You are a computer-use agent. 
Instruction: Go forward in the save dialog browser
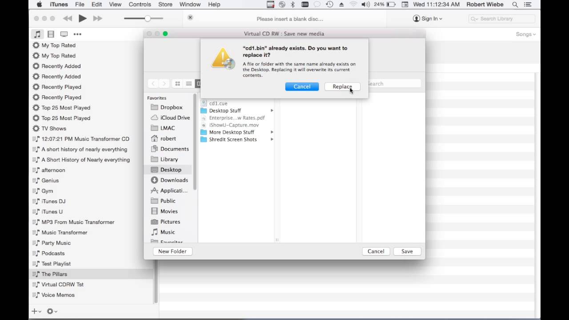click(164, 84)
